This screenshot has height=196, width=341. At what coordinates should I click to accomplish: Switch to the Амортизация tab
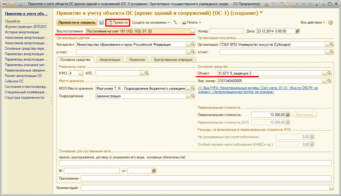point(110,60)
